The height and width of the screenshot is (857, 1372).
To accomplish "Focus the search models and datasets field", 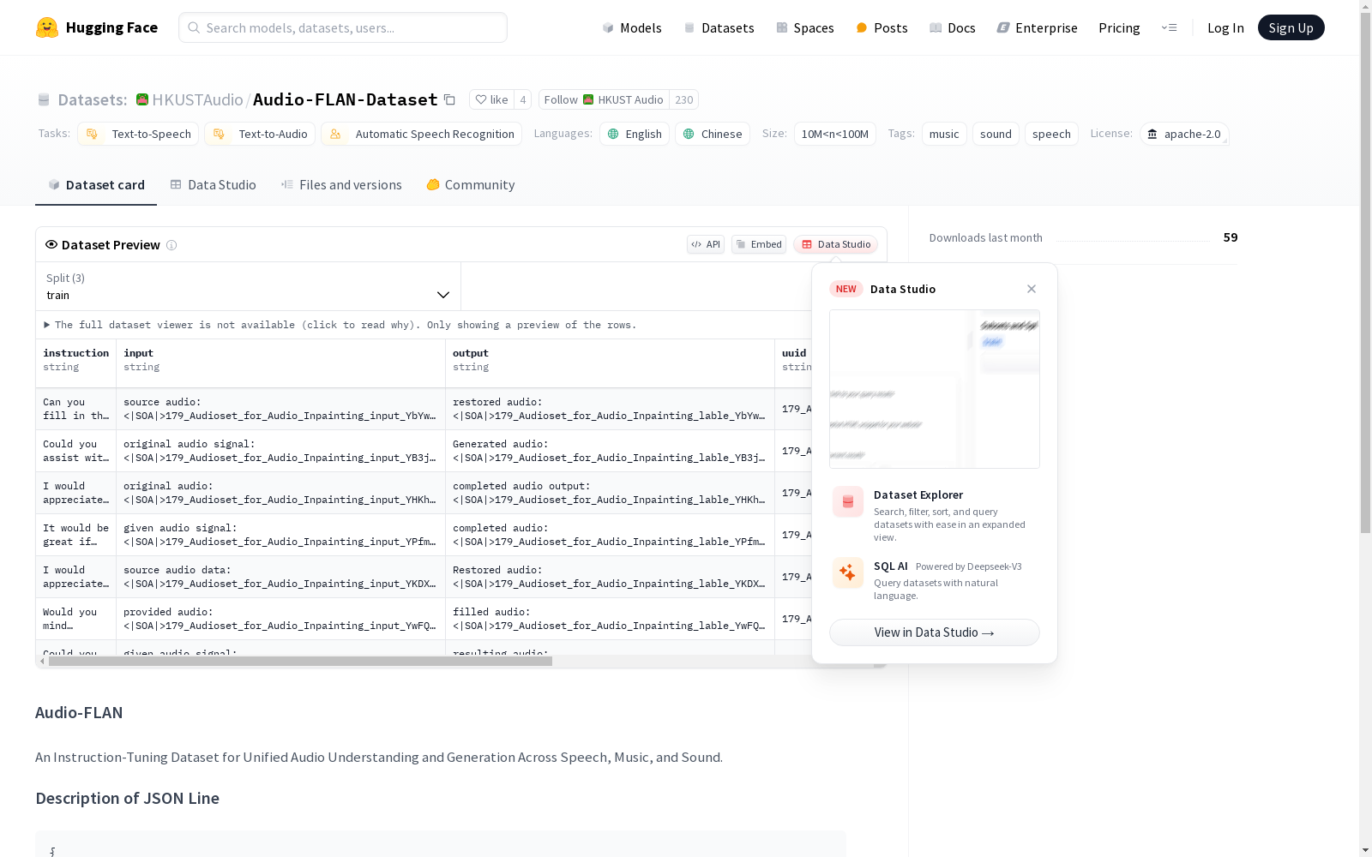I will pyautogui.click(x=343, y=27).
